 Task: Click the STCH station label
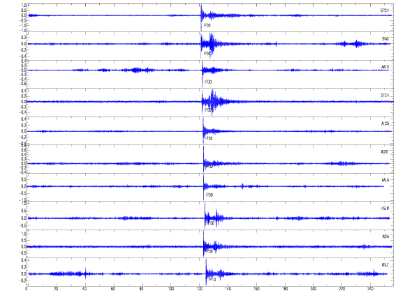385,96
